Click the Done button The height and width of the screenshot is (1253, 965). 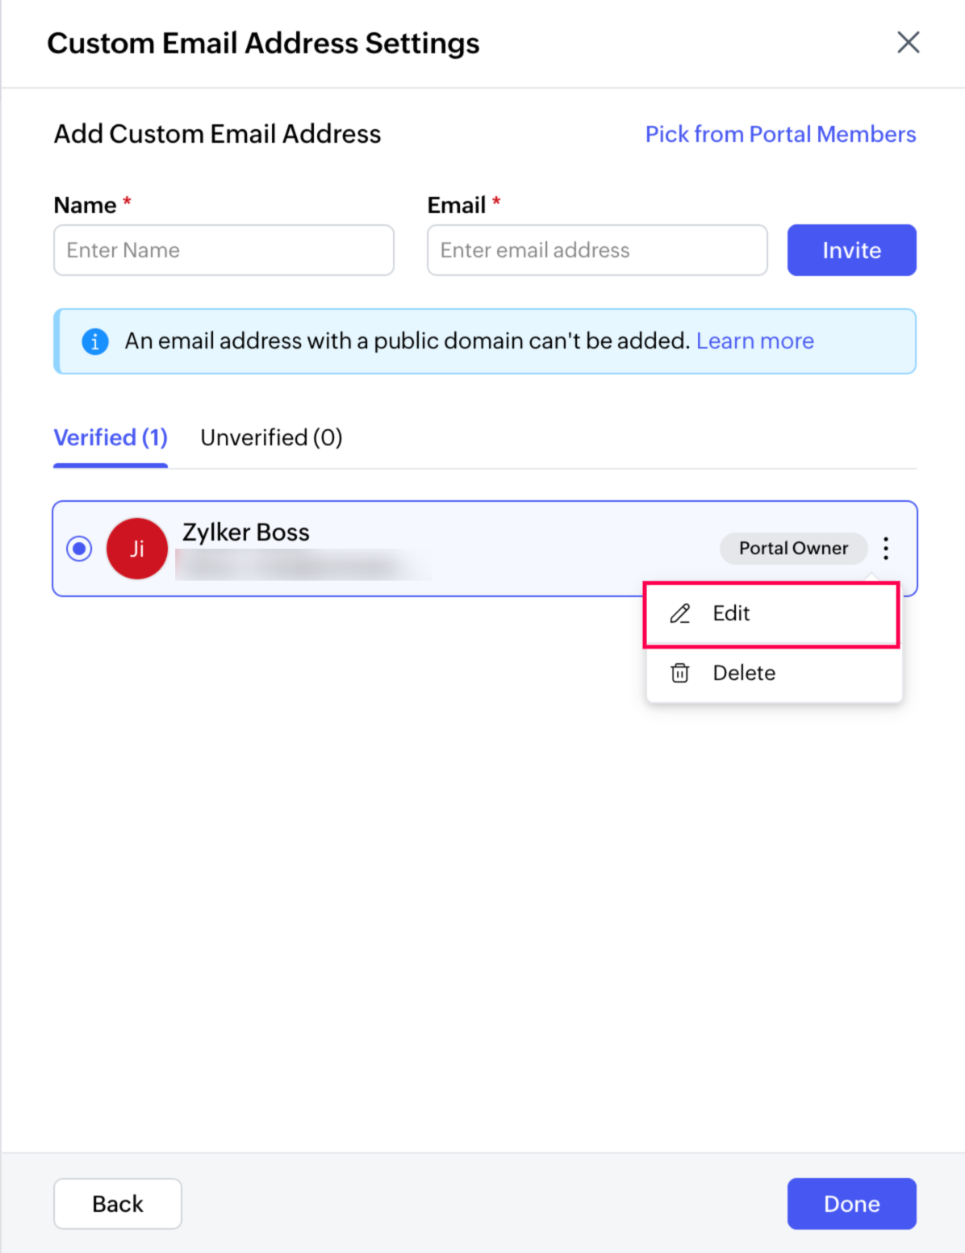(x=851, y=1204)
